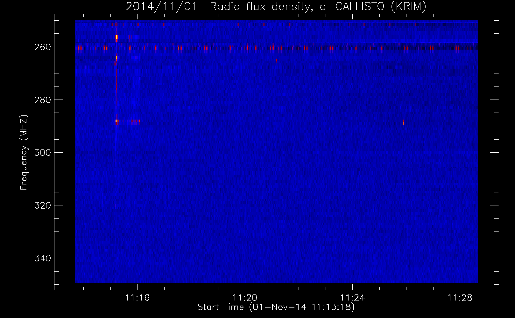515x318 pixels.
Task: Click the 11:28 time tick label
Action: 460,298
